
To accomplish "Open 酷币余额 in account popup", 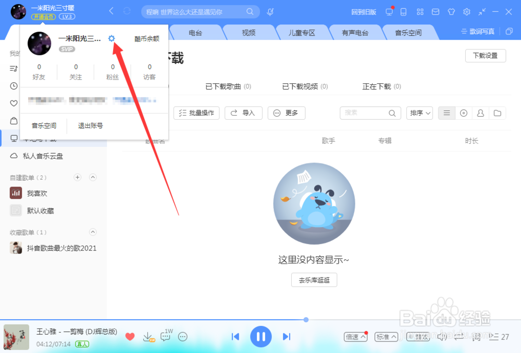I will (x=147, y=39).
